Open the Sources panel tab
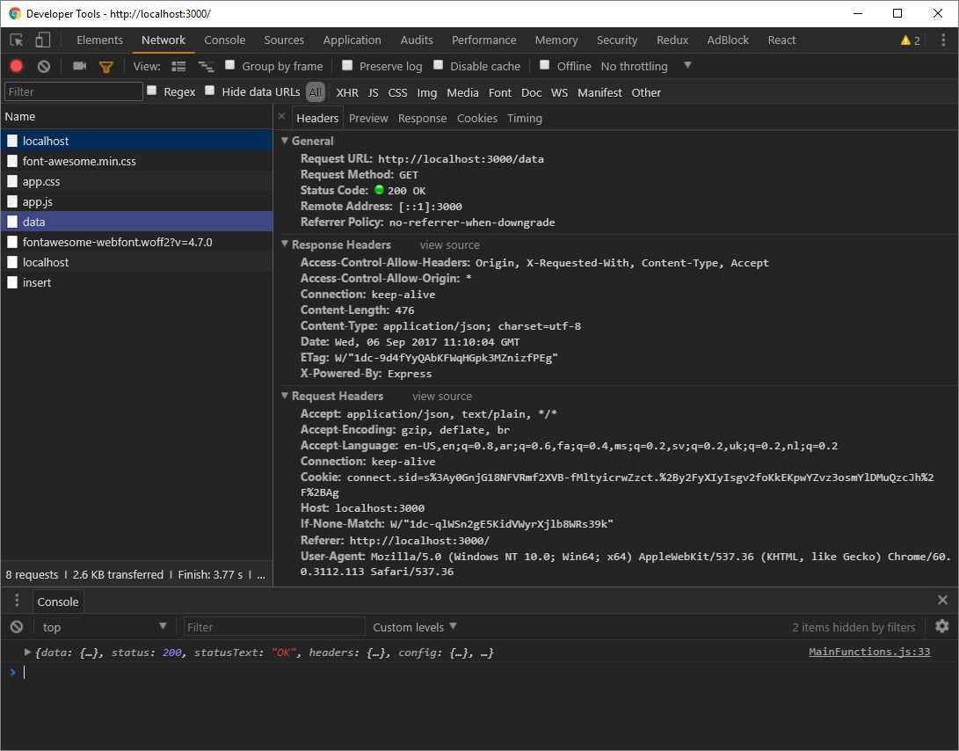959x751 pixels. click(284, 40)
